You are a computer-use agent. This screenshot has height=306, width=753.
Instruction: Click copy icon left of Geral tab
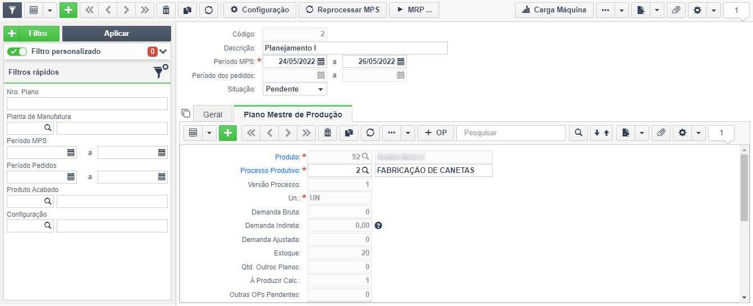[x=186, y=113]
